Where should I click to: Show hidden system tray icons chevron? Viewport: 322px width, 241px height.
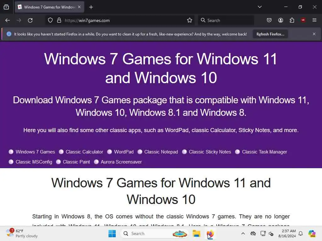pyautogui.click(x=243, y=233)
